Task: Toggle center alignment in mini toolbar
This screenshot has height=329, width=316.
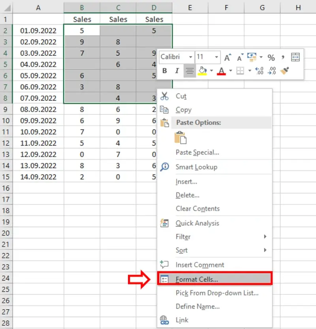Action: tap(190, 71)
